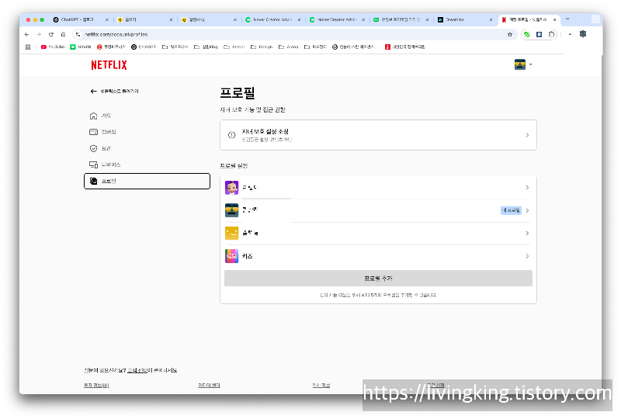Select the yellow smiley avatar profile
Image resolution: width=621 pixels, height=419 pixels.
tap(231, 234)
